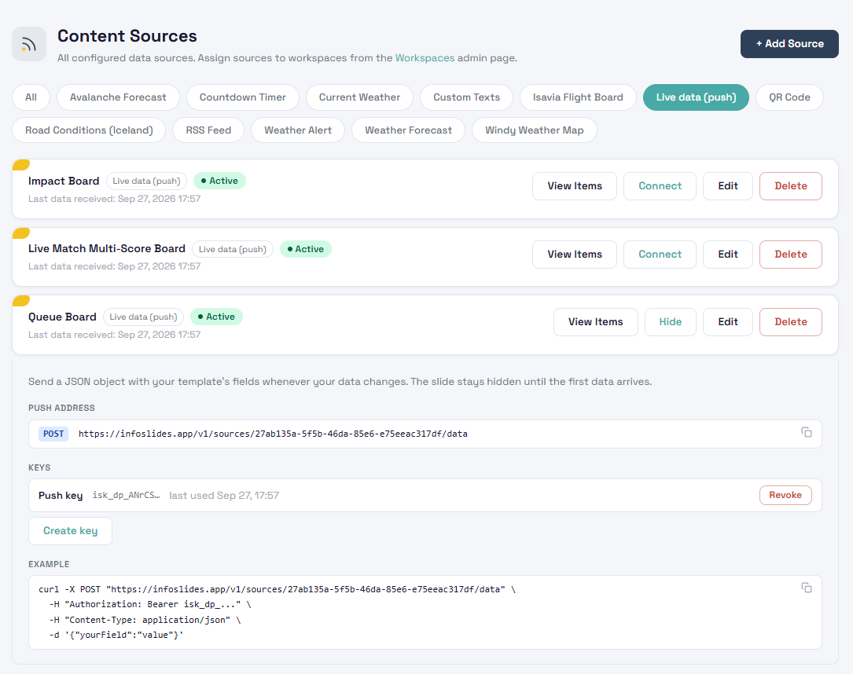View items of Impact Board
This screenshot has height=674, width=853.
[575, 186]
